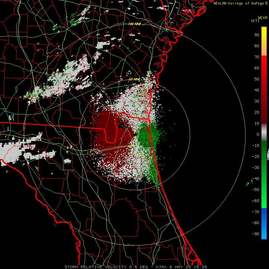This screenshot has width=269, height=269.
Task: Click the -40 value on the velocity scale
Action: (256, 179)
